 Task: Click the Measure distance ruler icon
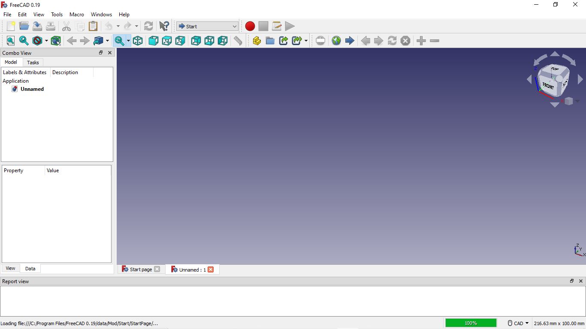[238, 41]
